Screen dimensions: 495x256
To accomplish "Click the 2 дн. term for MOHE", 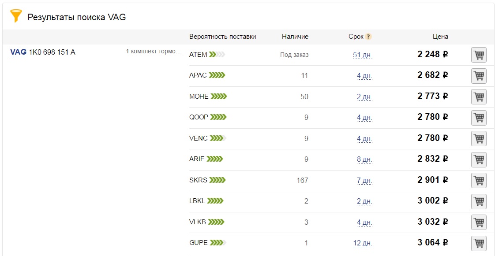I will tap(364, 97).
